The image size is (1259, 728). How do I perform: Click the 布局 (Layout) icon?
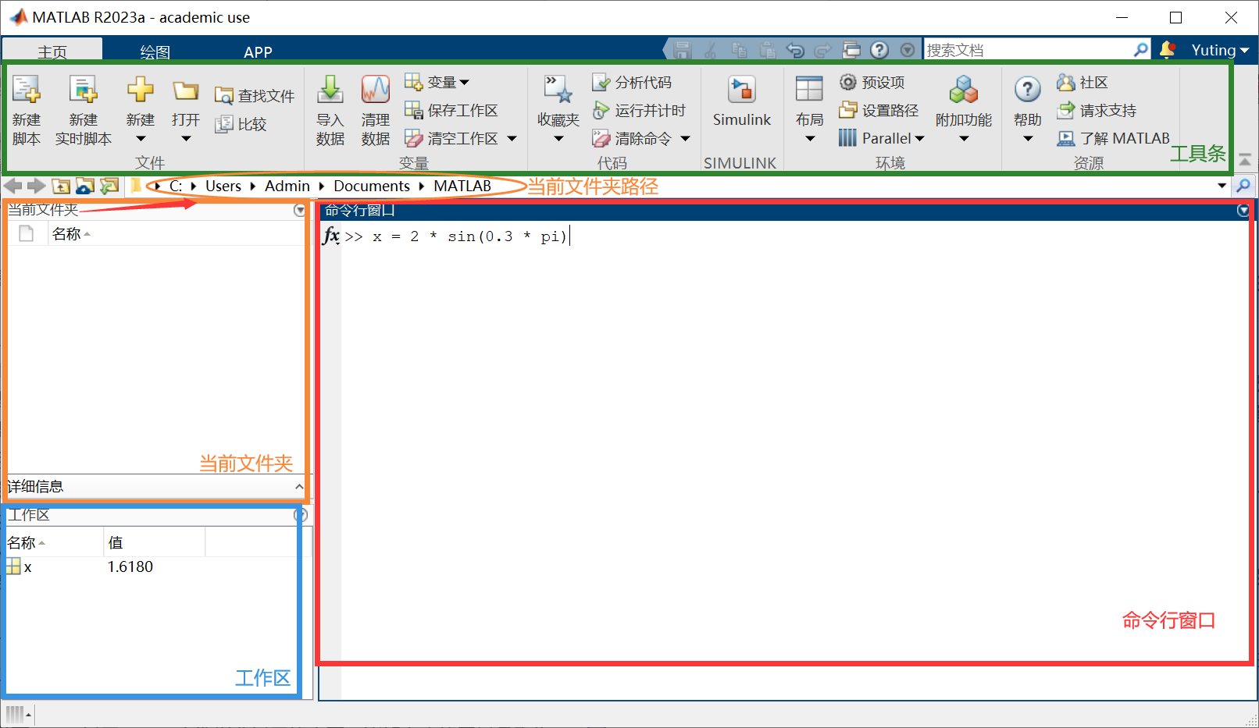[809, 89]
